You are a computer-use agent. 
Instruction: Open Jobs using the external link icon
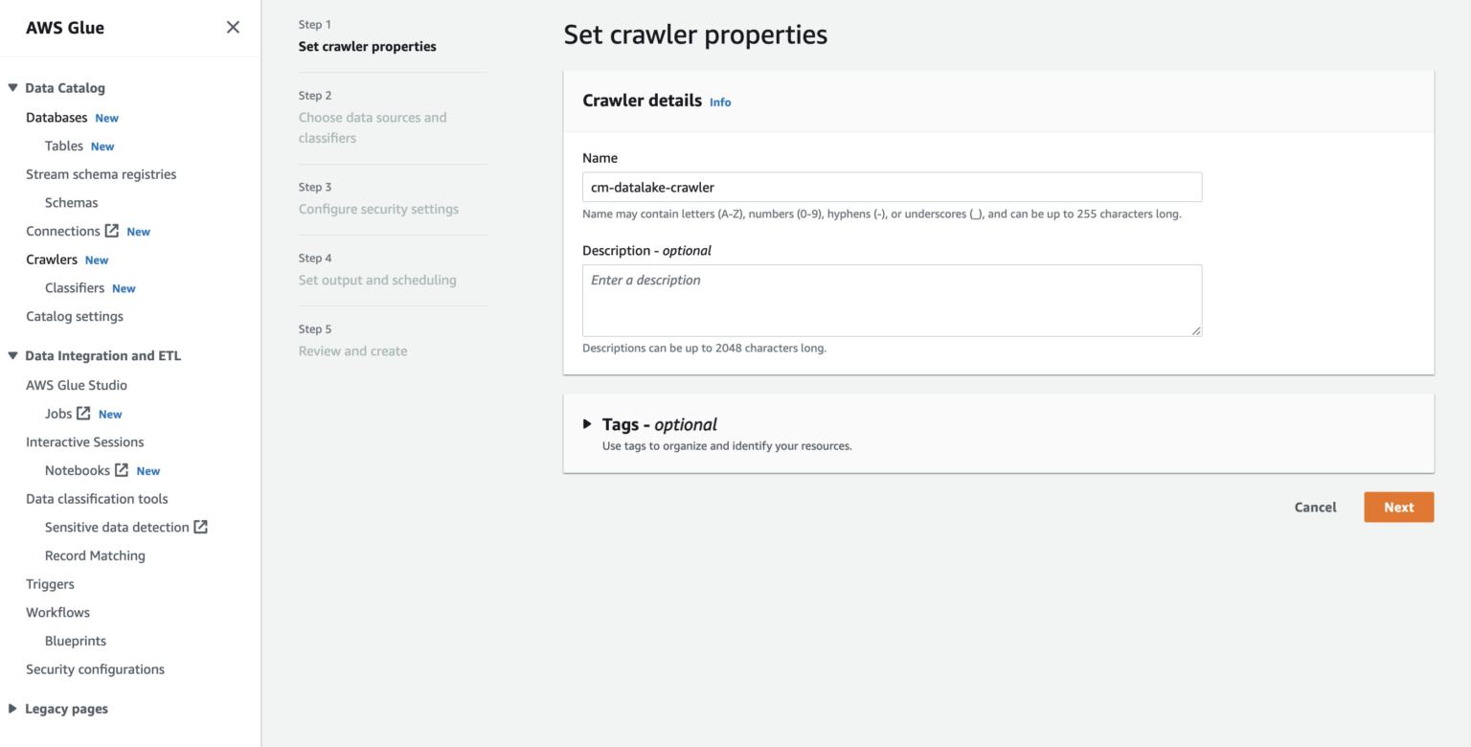tap(84, 413)
